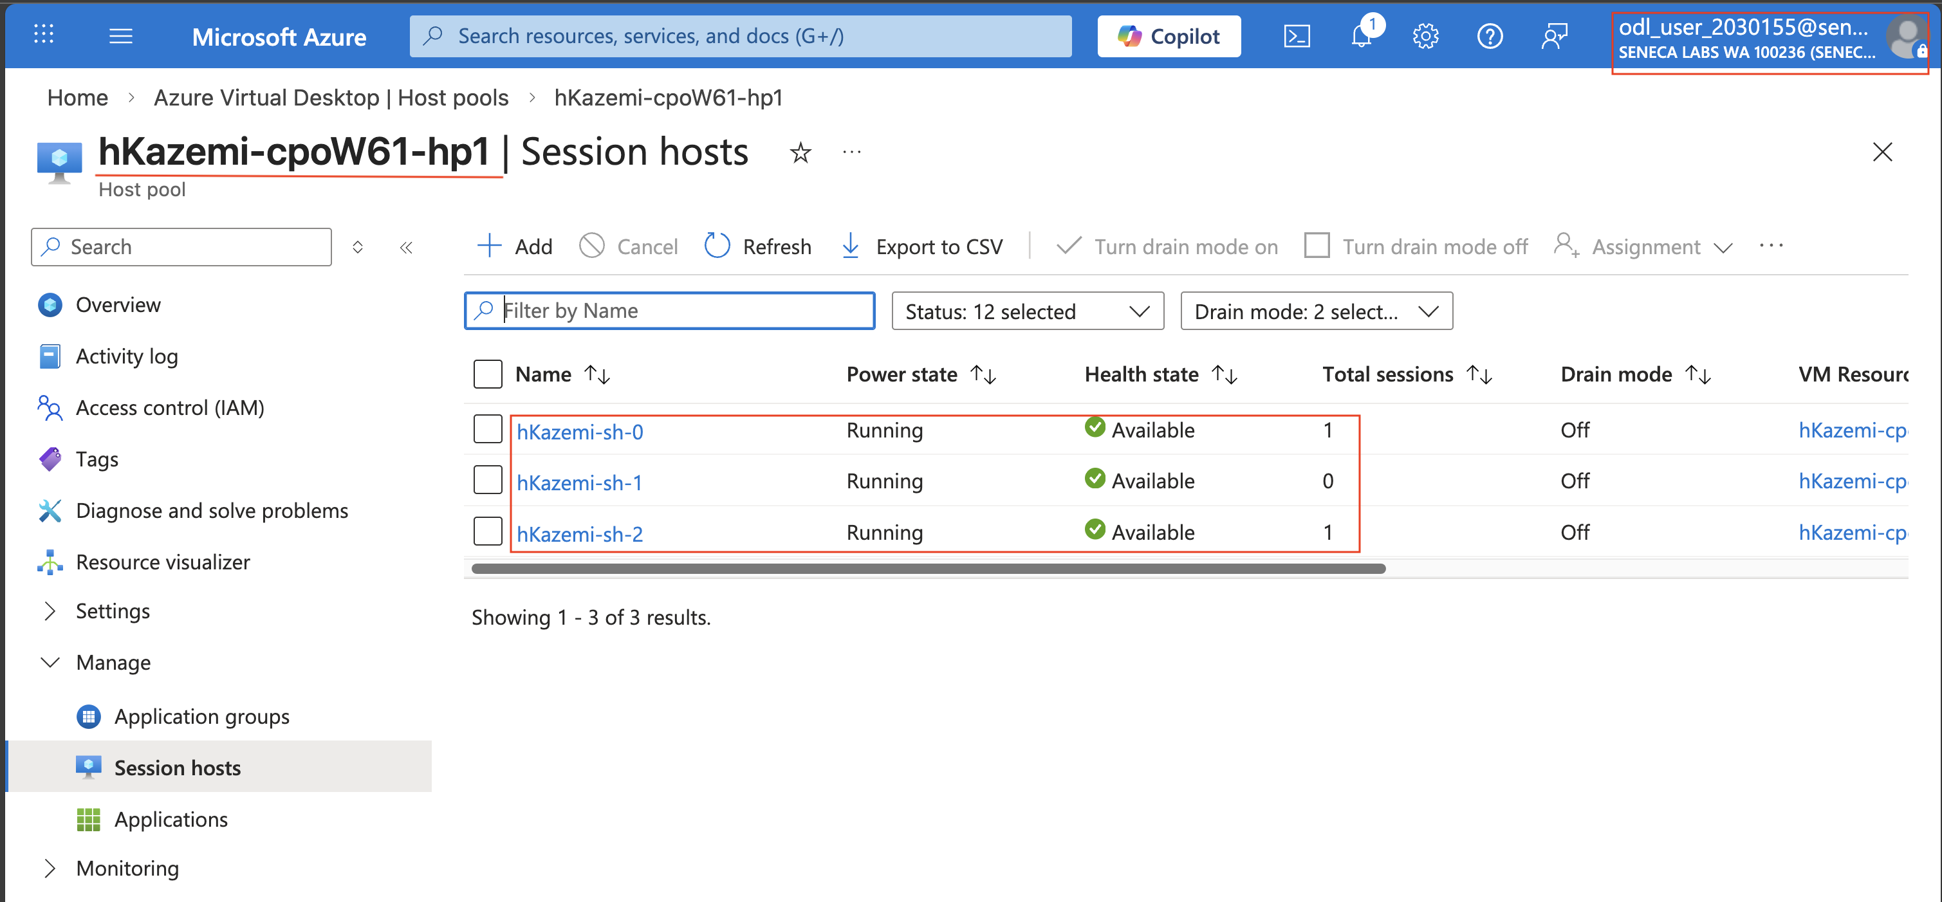This screenshot has width=1942, height=902.
Task: Turn drain mode on
Action: click(x=1168, y=246)
